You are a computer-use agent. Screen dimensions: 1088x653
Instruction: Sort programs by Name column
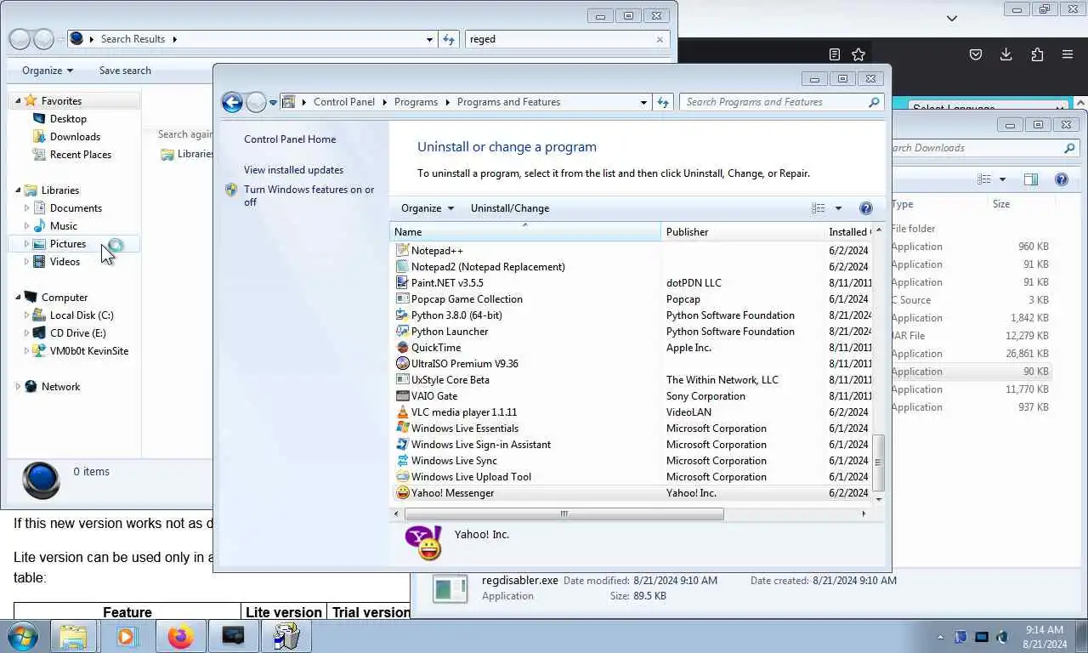coord(525,232)
